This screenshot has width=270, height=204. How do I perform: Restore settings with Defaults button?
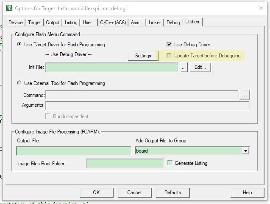pos(173,193)
